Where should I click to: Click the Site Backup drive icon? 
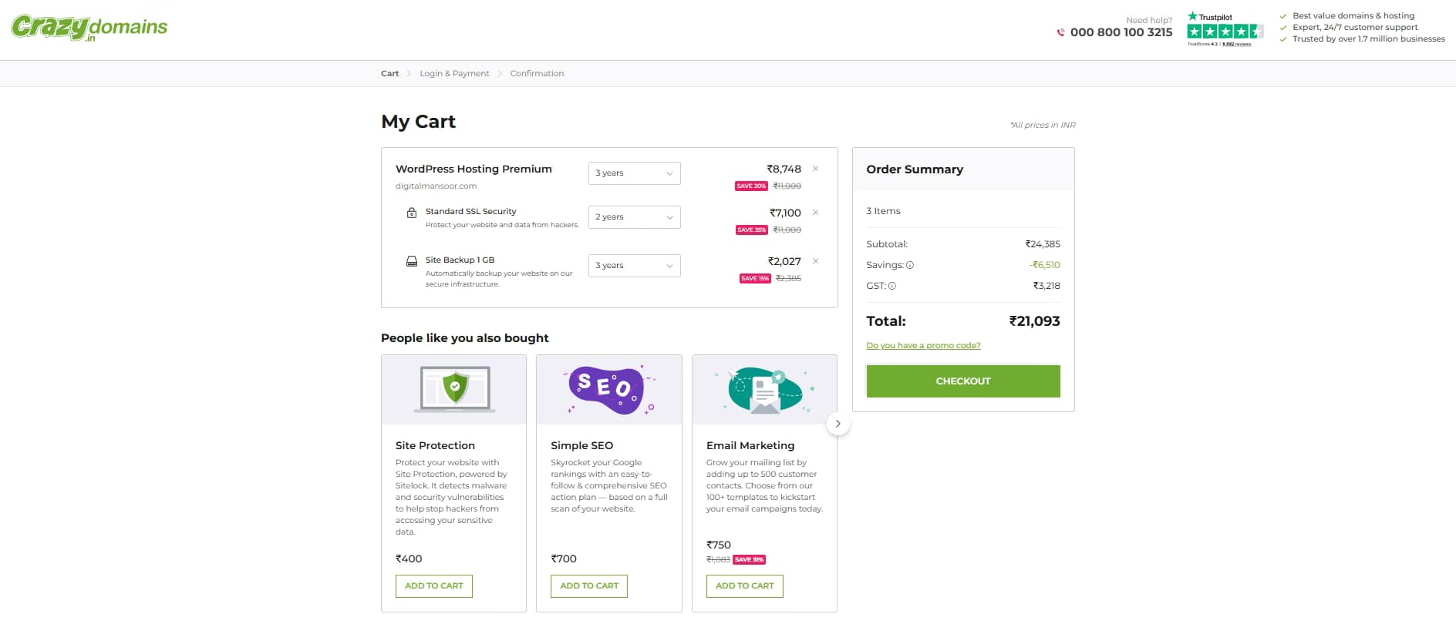coord(412,261)
